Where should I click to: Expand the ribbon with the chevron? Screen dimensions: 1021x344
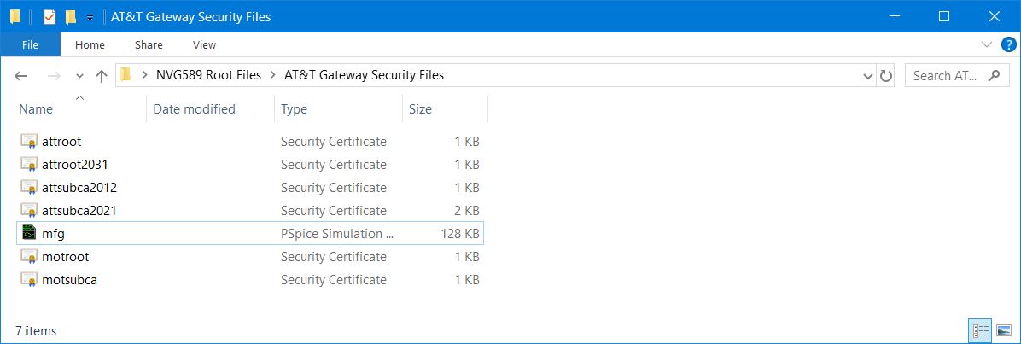tap(987, 44)
